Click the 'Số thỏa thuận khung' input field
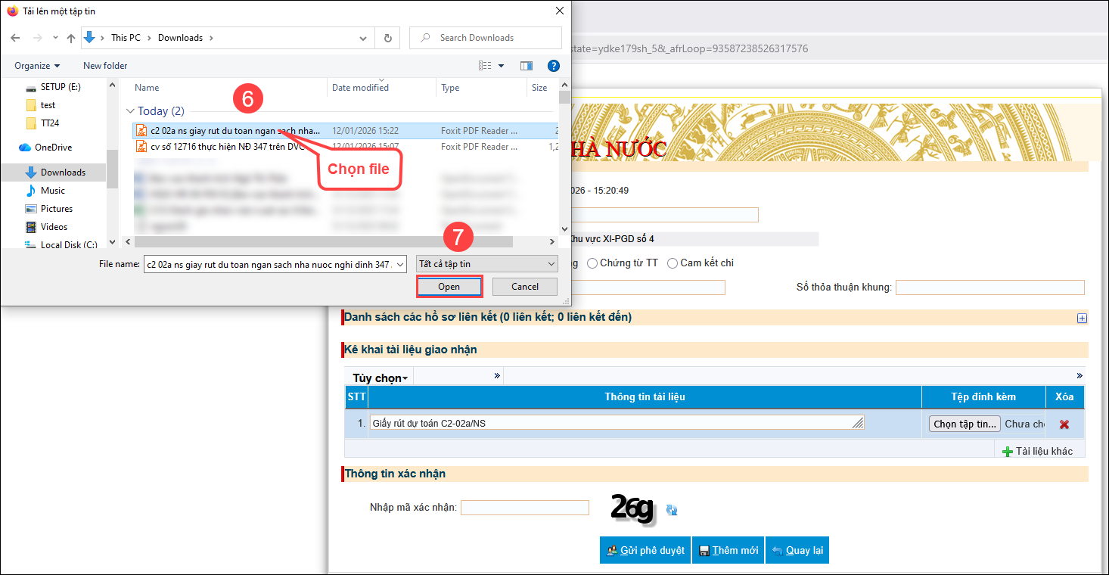This screenshot has height=575, width=1109. 989,287
